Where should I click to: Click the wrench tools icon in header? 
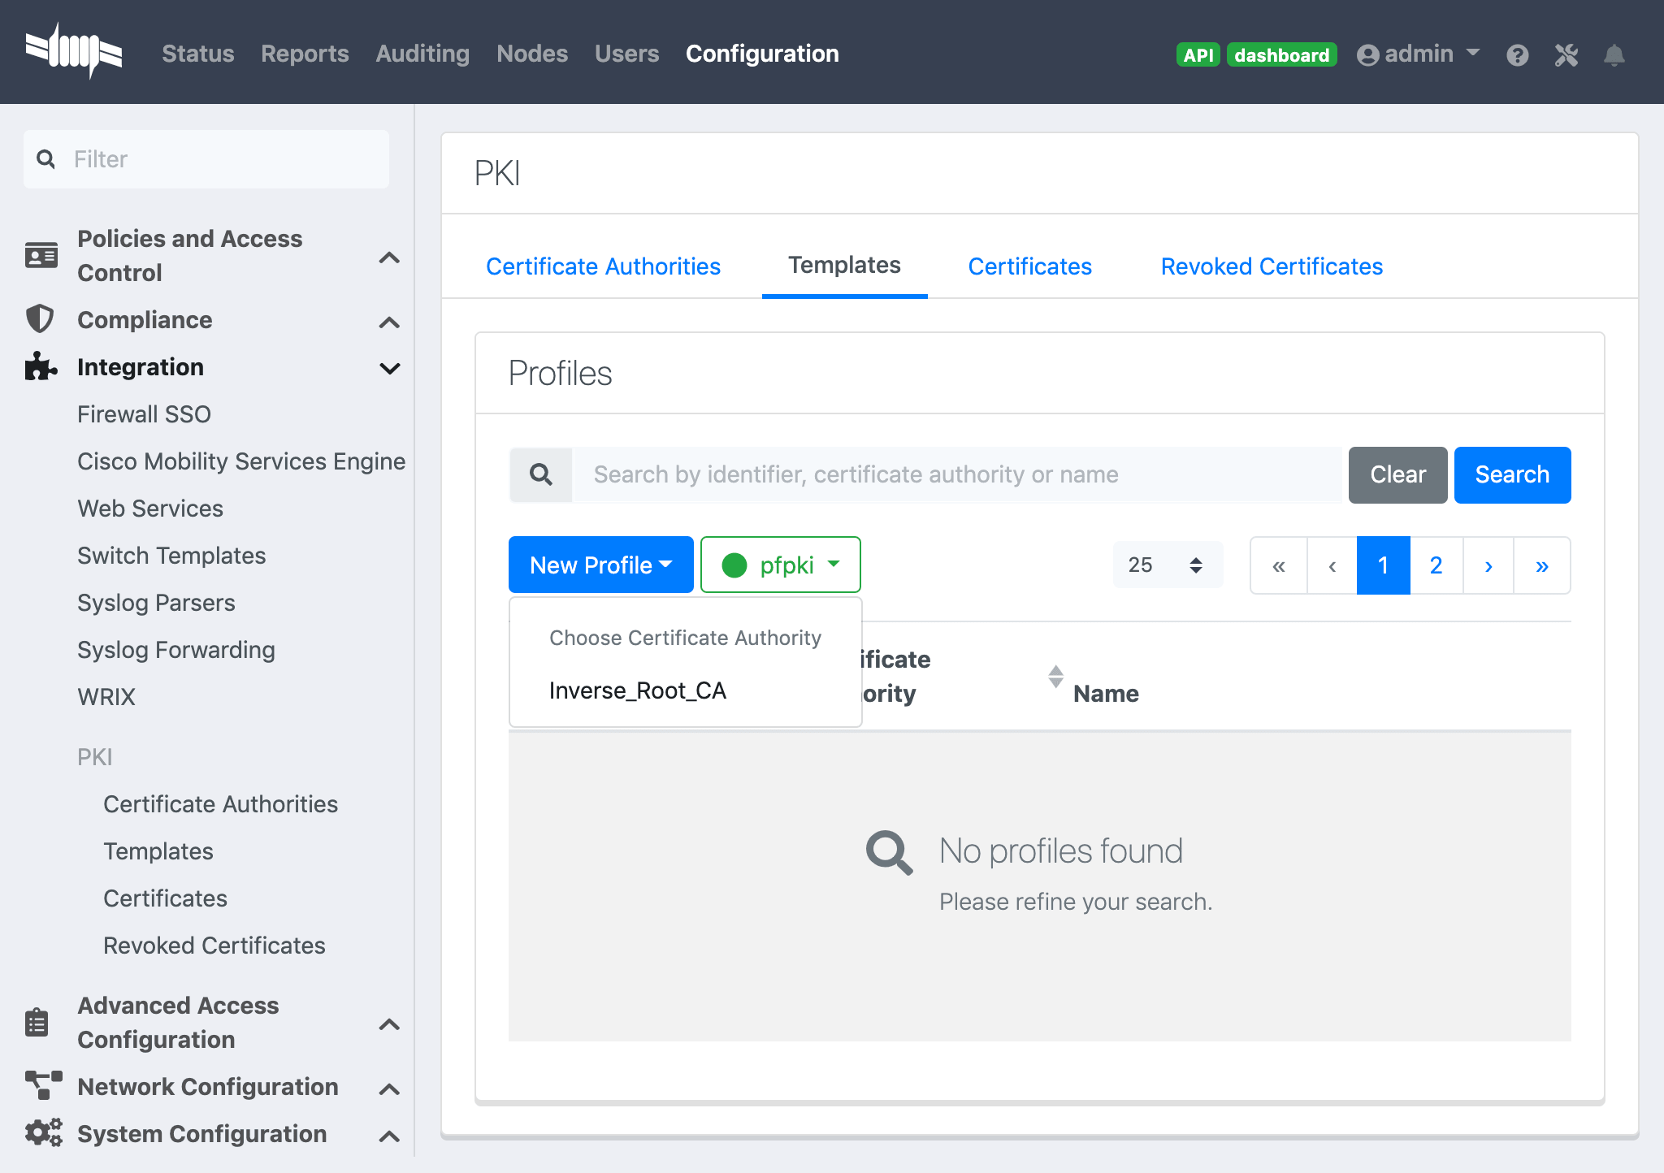[1566, 54]
